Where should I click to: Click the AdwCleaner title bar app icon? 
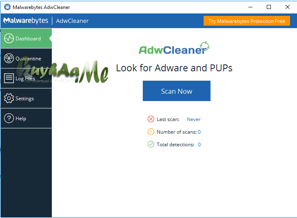[x=7, y=7]
